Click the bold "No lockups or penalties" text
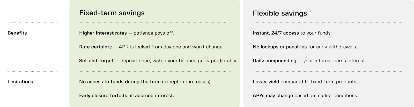414x107 pixels. (280, 47)
